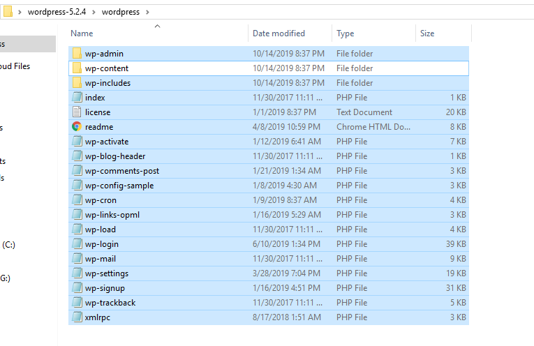Sort files by Date modified column
534x346 pixels.
[x=279, y=33]
